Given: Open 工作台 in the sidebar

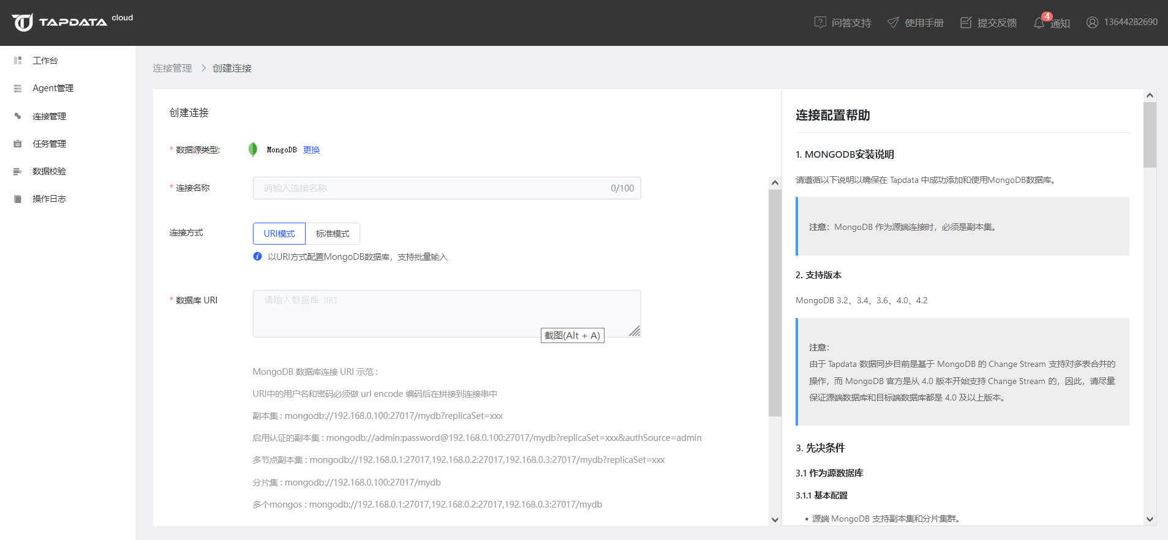Looking at the screenshot, I should tap(45, 61).
